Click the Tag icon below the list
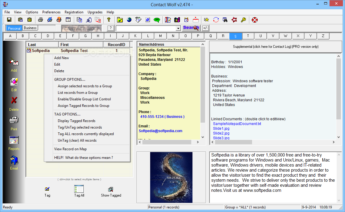345x212 pixels. coord(47,189)
